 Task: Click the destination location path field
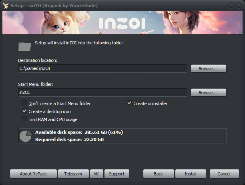tap(102, 68)
